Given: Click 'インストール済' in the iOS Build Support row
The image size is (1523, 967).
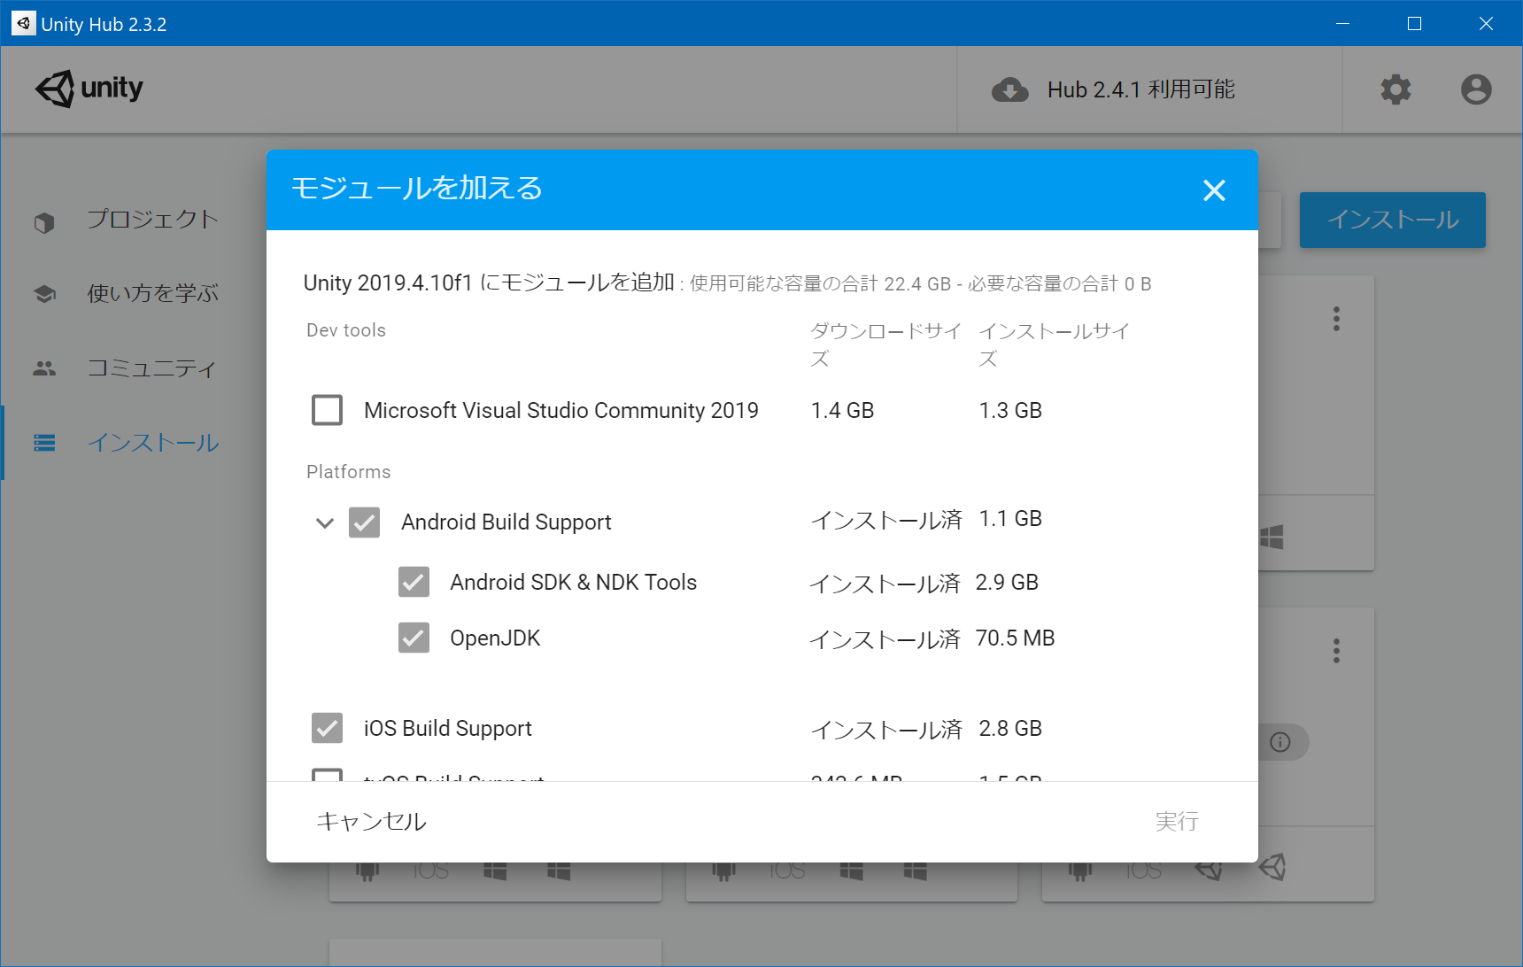Looking at the screenshot, I should click(886, 731).
